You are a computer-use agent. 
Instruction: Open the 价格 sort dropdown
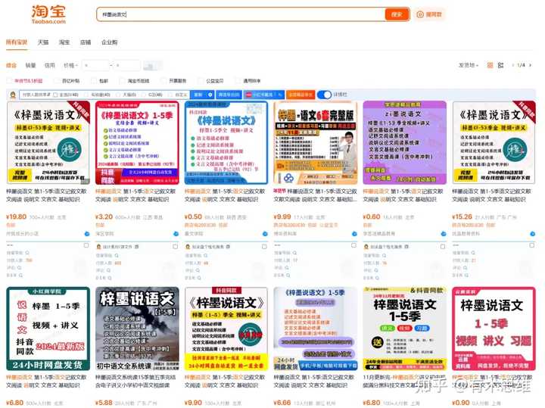pyautogui.click(x=70, y=65)
